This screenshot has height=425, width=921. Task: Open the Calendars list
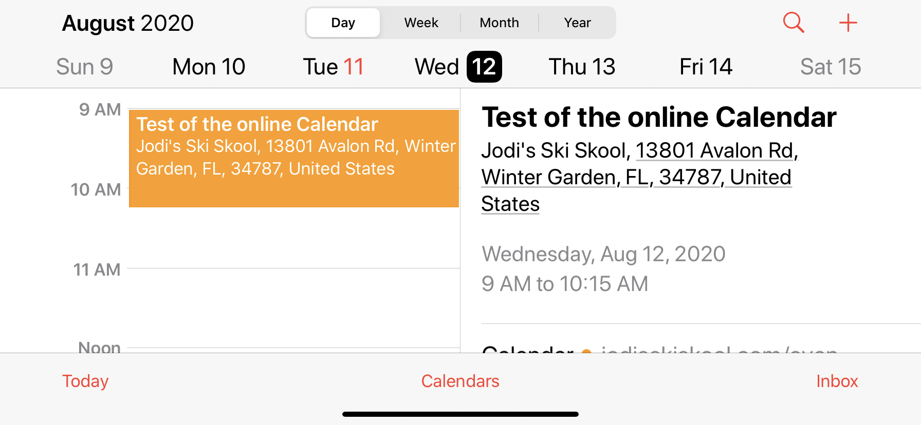coord(460,381)
